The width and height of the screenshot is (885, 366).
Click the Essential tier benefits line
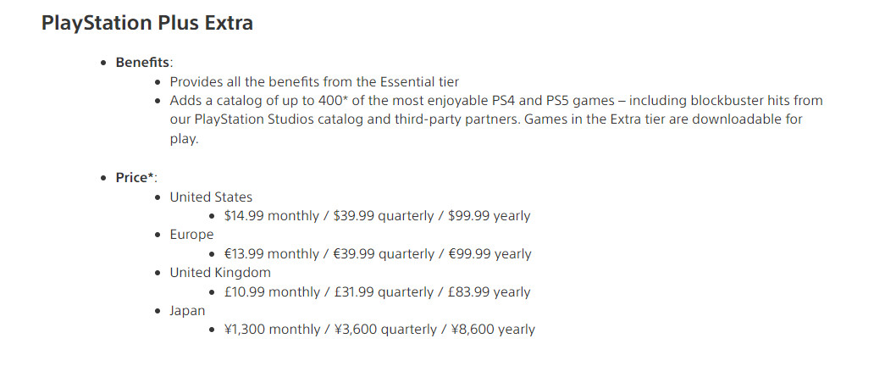coord(314,81)
